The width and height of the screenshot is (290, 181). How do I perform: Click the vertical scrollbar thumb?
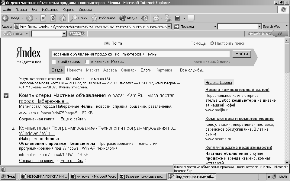coord(287,58)
